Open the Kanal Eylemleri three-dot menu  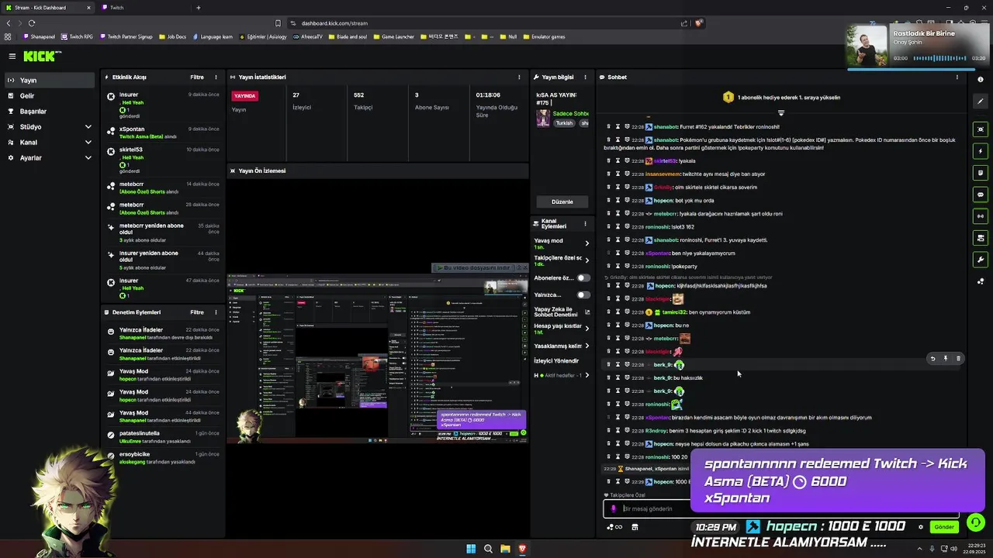tap(584, 223)
